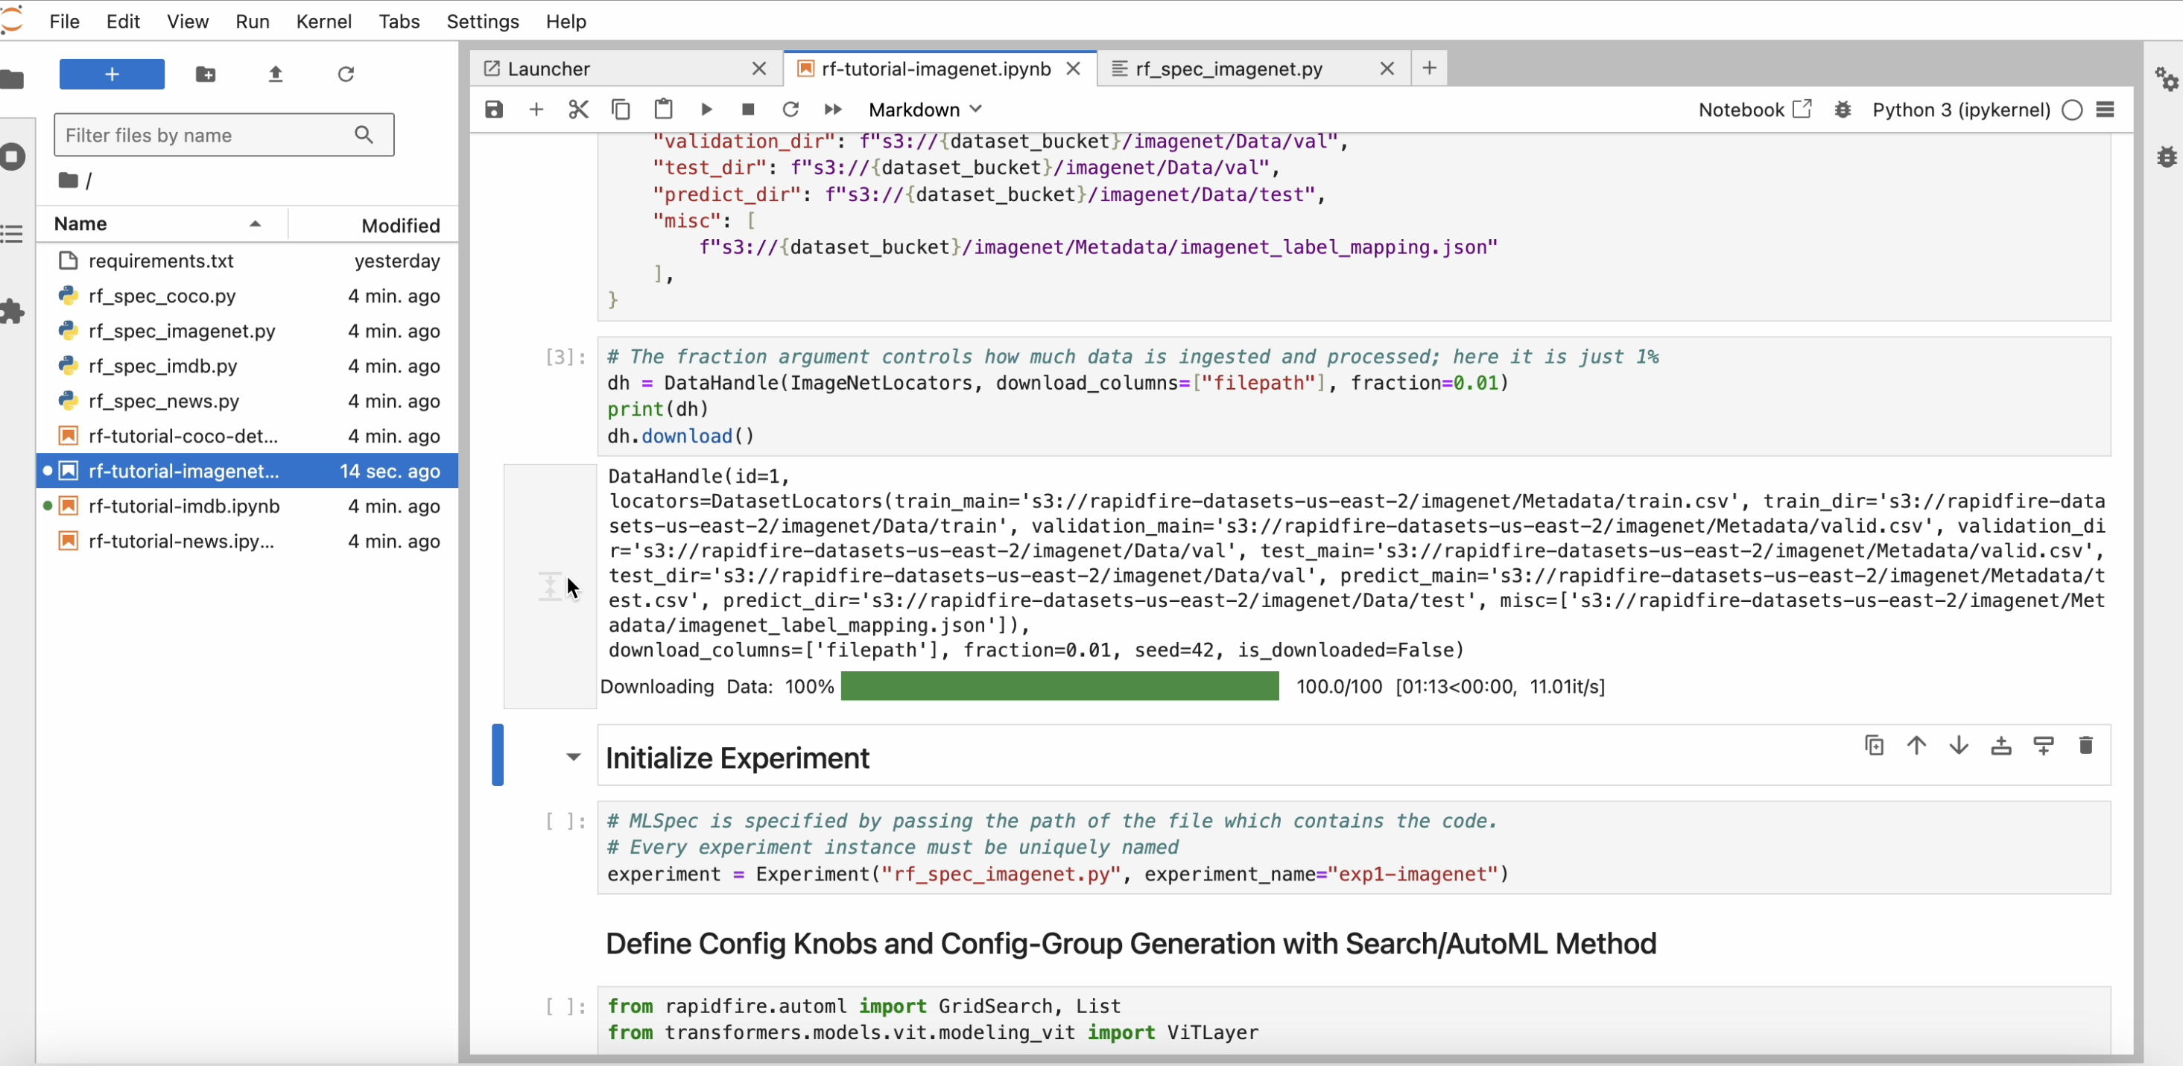Open the cell type Markdown dropdown
This screenshot has height=1066, width=2183.
coord(925,110)
